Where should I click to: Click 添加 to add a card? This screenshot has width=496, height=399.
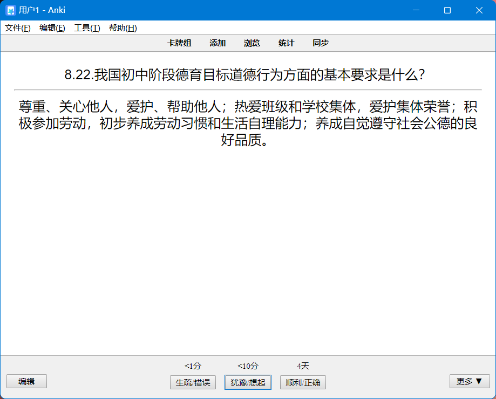coord(218,43)
